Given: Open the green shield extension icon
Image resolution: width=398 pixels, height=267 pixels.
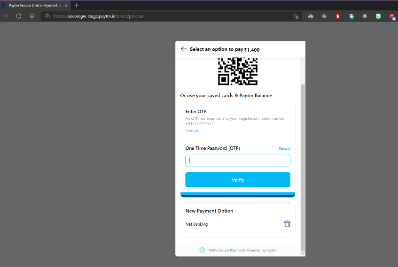Looking at the screenshot, I should tap(378, 16).
